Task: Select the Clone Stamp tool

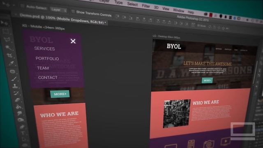Action: (15, 86)
